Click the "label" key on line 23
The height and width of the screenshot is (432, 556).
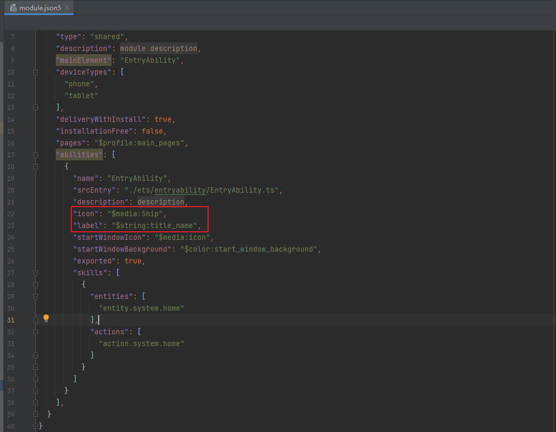tap(88, 226)
